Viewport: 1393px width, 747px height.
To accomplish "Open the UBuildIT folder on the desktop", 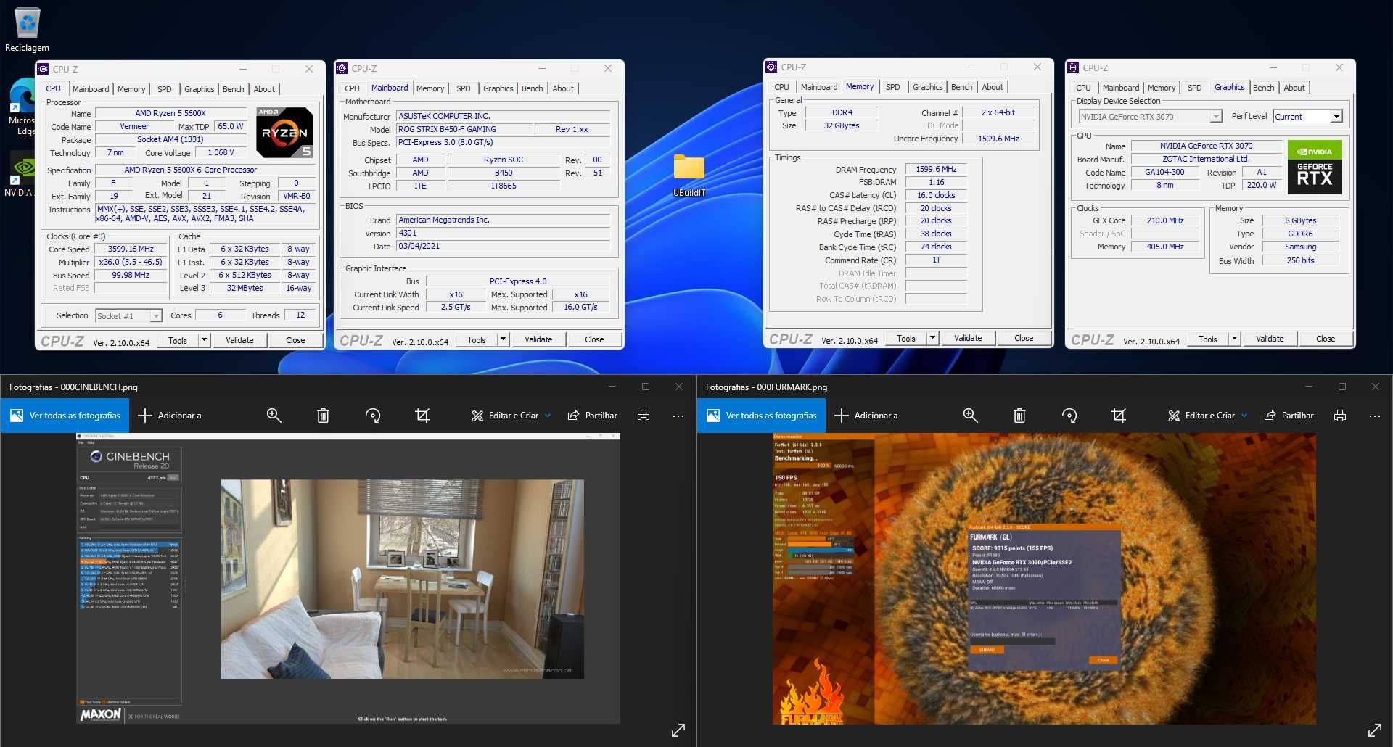I will (689, 176).
